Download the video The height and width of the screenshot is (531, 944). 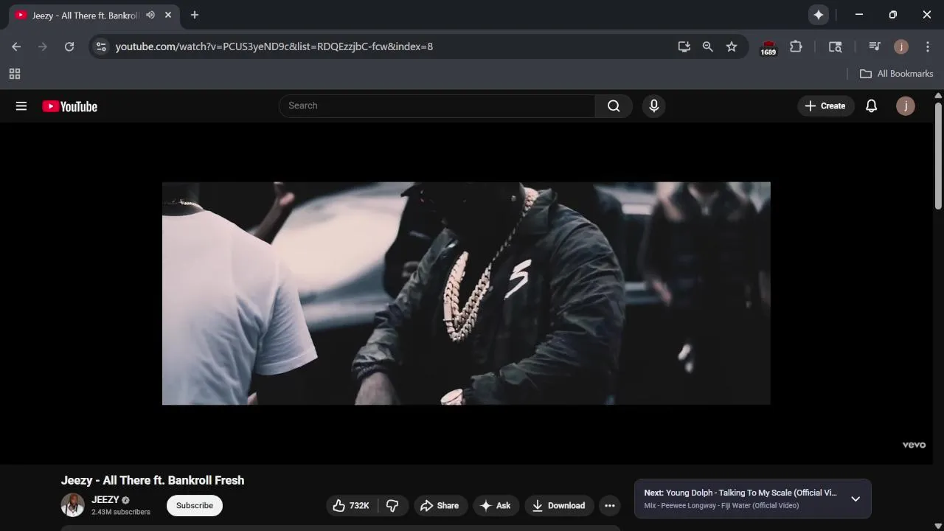tap(559, 505)
